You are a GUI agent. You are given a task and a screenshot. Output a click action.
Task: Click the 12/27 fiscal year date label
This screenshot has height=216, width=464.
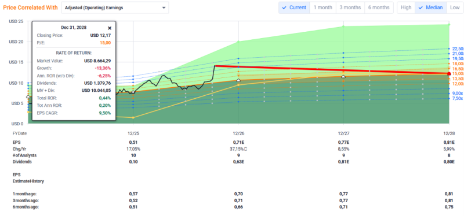[343, 133]
